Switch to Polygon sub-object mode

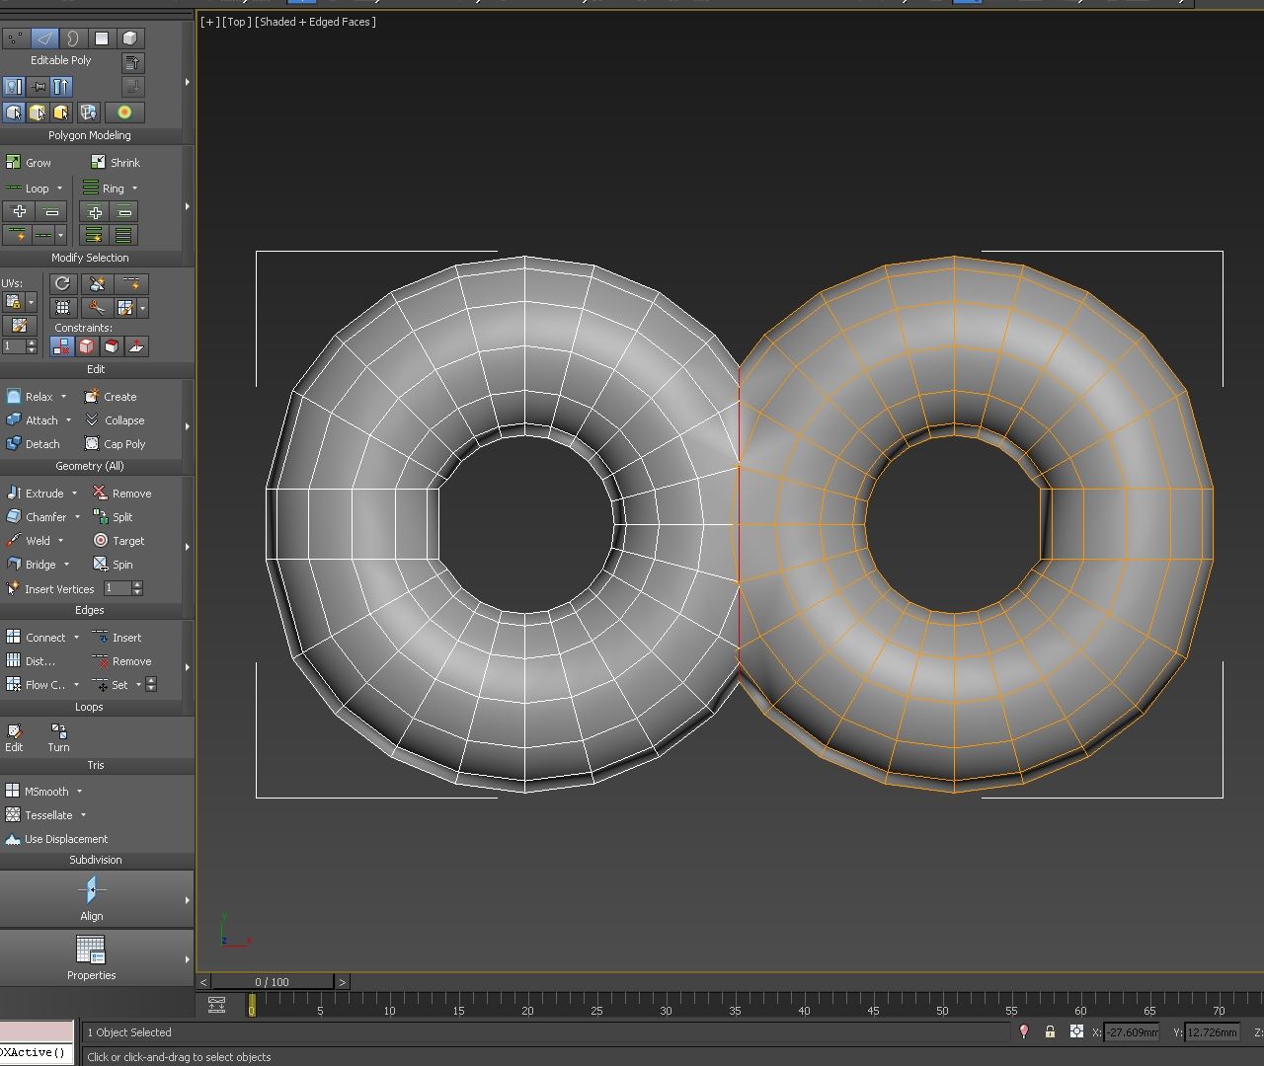[103, 38]
